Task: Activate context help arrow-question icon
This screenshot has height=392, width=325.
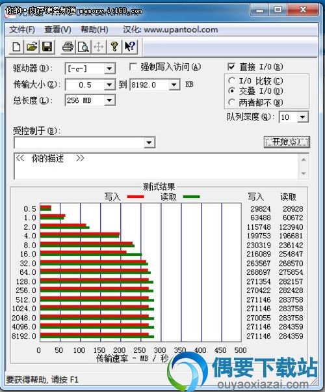Action: 130,46
